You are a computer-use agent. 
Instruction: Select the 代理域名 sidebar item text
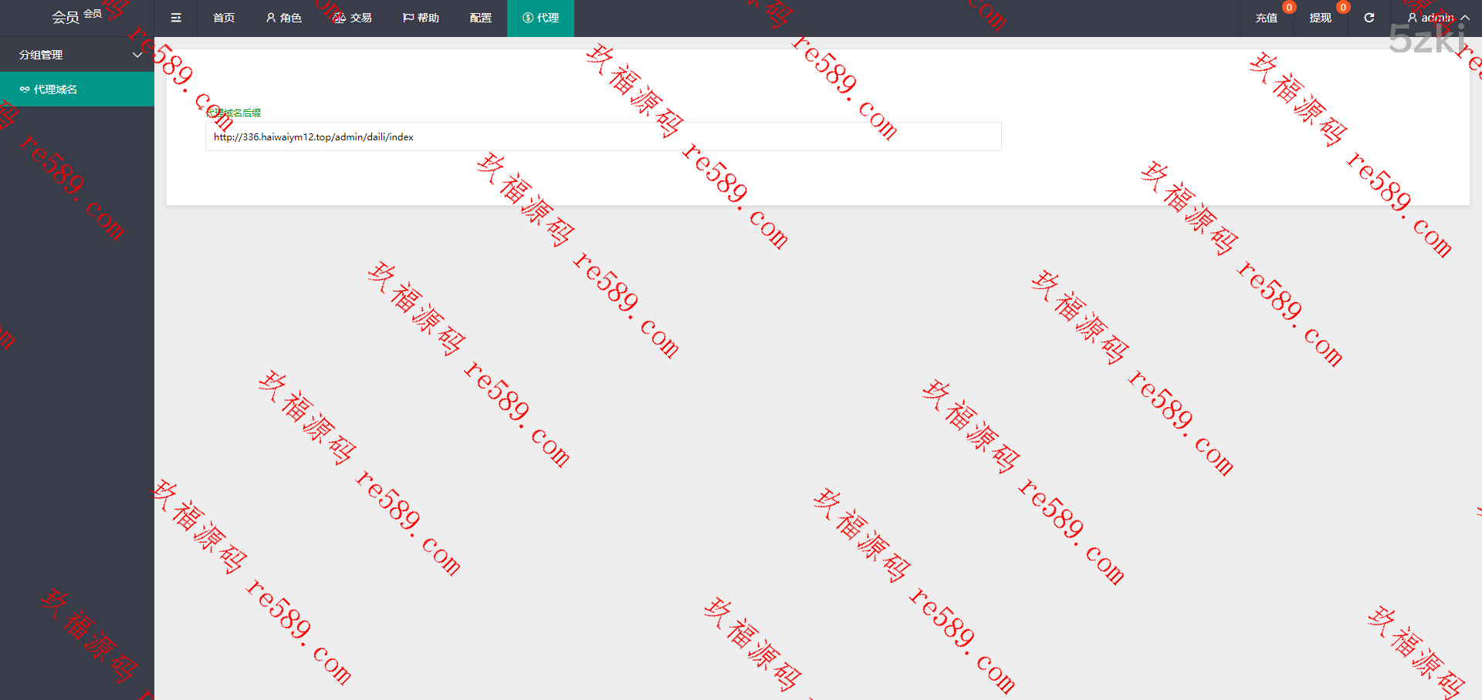pos(56,89)
